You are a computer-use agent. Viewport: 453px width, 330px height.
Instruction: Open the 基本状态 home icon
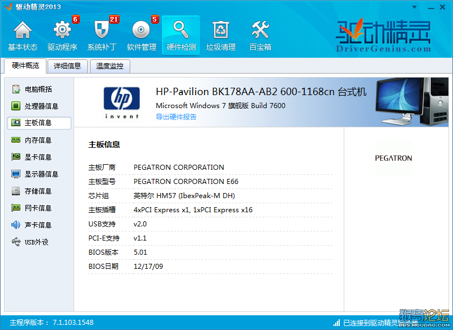tap(23, 30)
